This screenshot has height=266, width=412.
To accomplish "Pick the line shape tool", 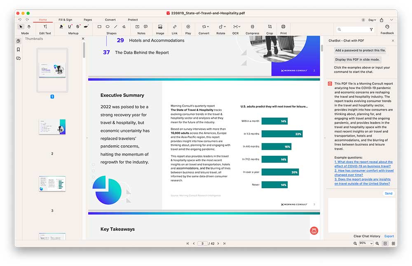I will tap(116, 26).
